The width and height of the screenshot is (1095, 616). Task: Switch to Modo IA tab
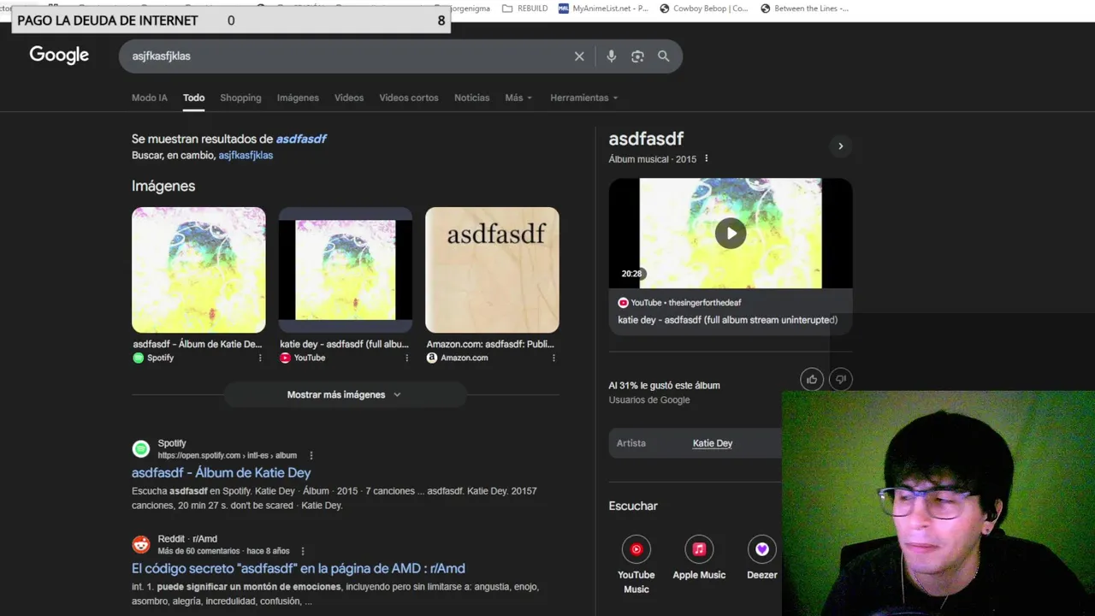(150, 98)
